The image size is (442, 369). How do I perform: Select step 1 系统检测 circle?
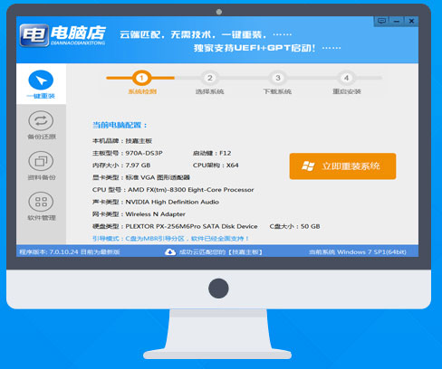pos(141,78)
